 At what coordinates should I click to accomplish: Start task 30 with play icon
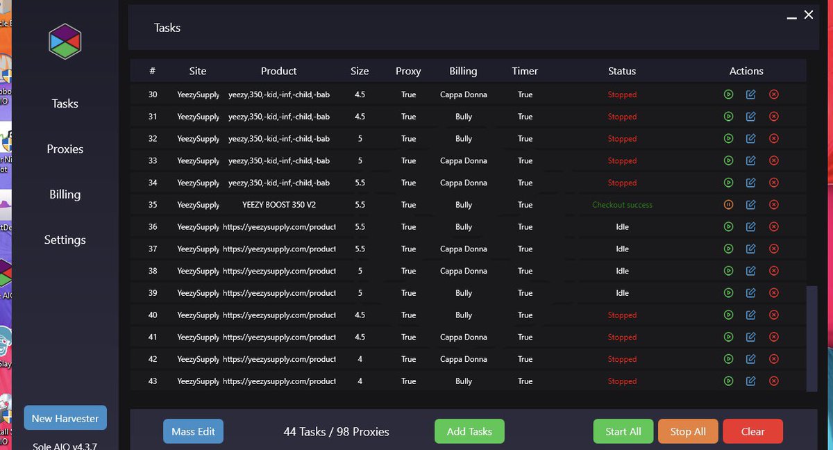pos(728,94)
